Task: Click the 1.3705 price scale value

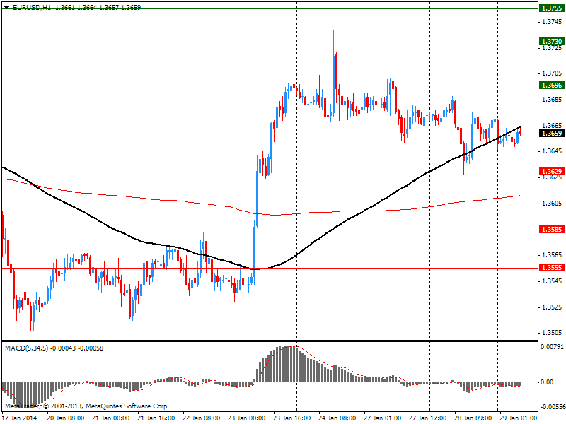Action: pos(553,73)
